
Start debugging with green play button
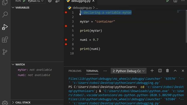tap(24, 1)
